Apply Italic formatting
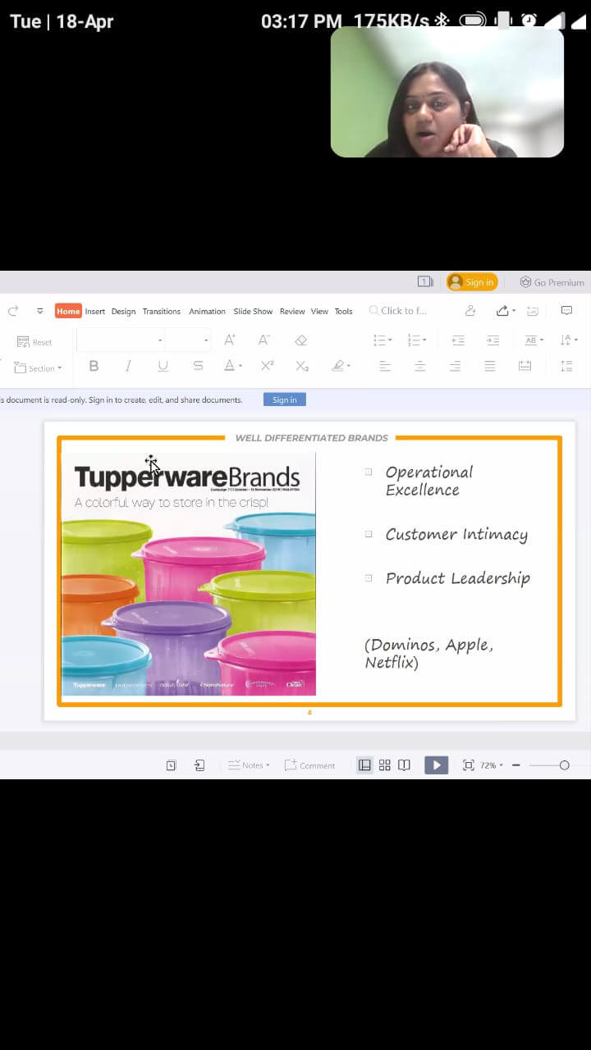This screenshot has height=1050, width=591. (128, 366)
